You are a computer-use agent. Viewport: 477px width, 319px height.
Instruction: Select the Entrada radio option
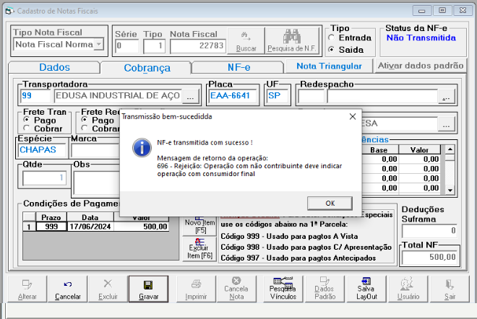pyautogui.click(x=332, y=38)
